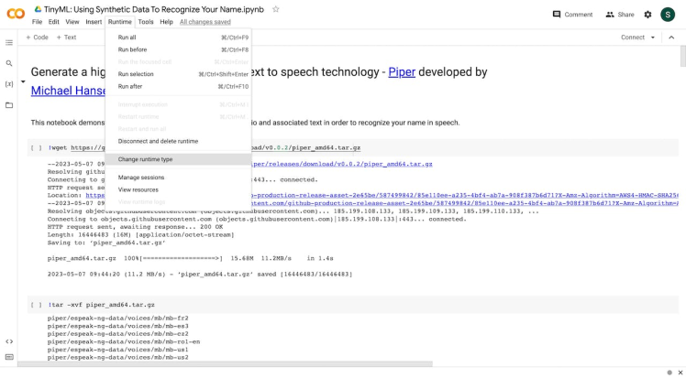Run the tar -xvf cell bracket
Viewport: 686px width, 378px height.
coord(37,305)
